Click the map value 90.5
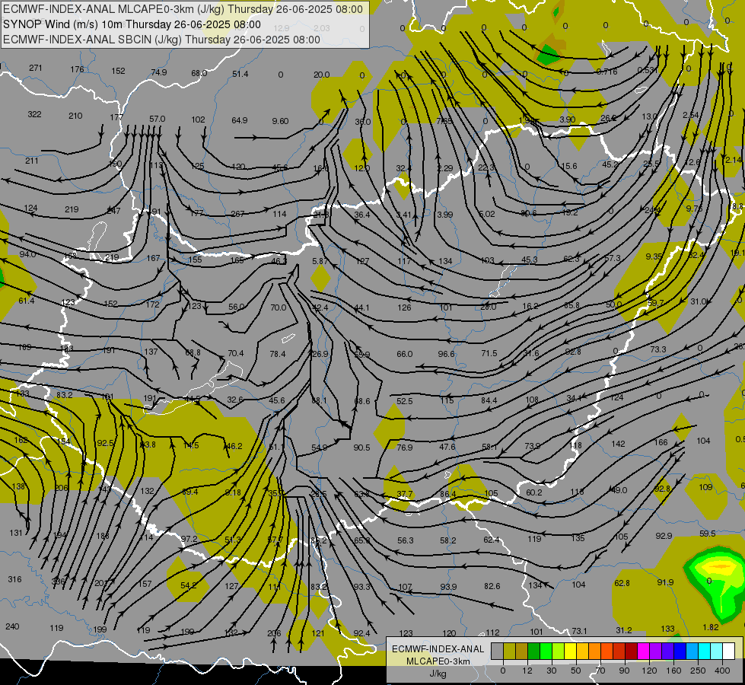The height and width of the screenshot is (685, 745). pos(361,448)
